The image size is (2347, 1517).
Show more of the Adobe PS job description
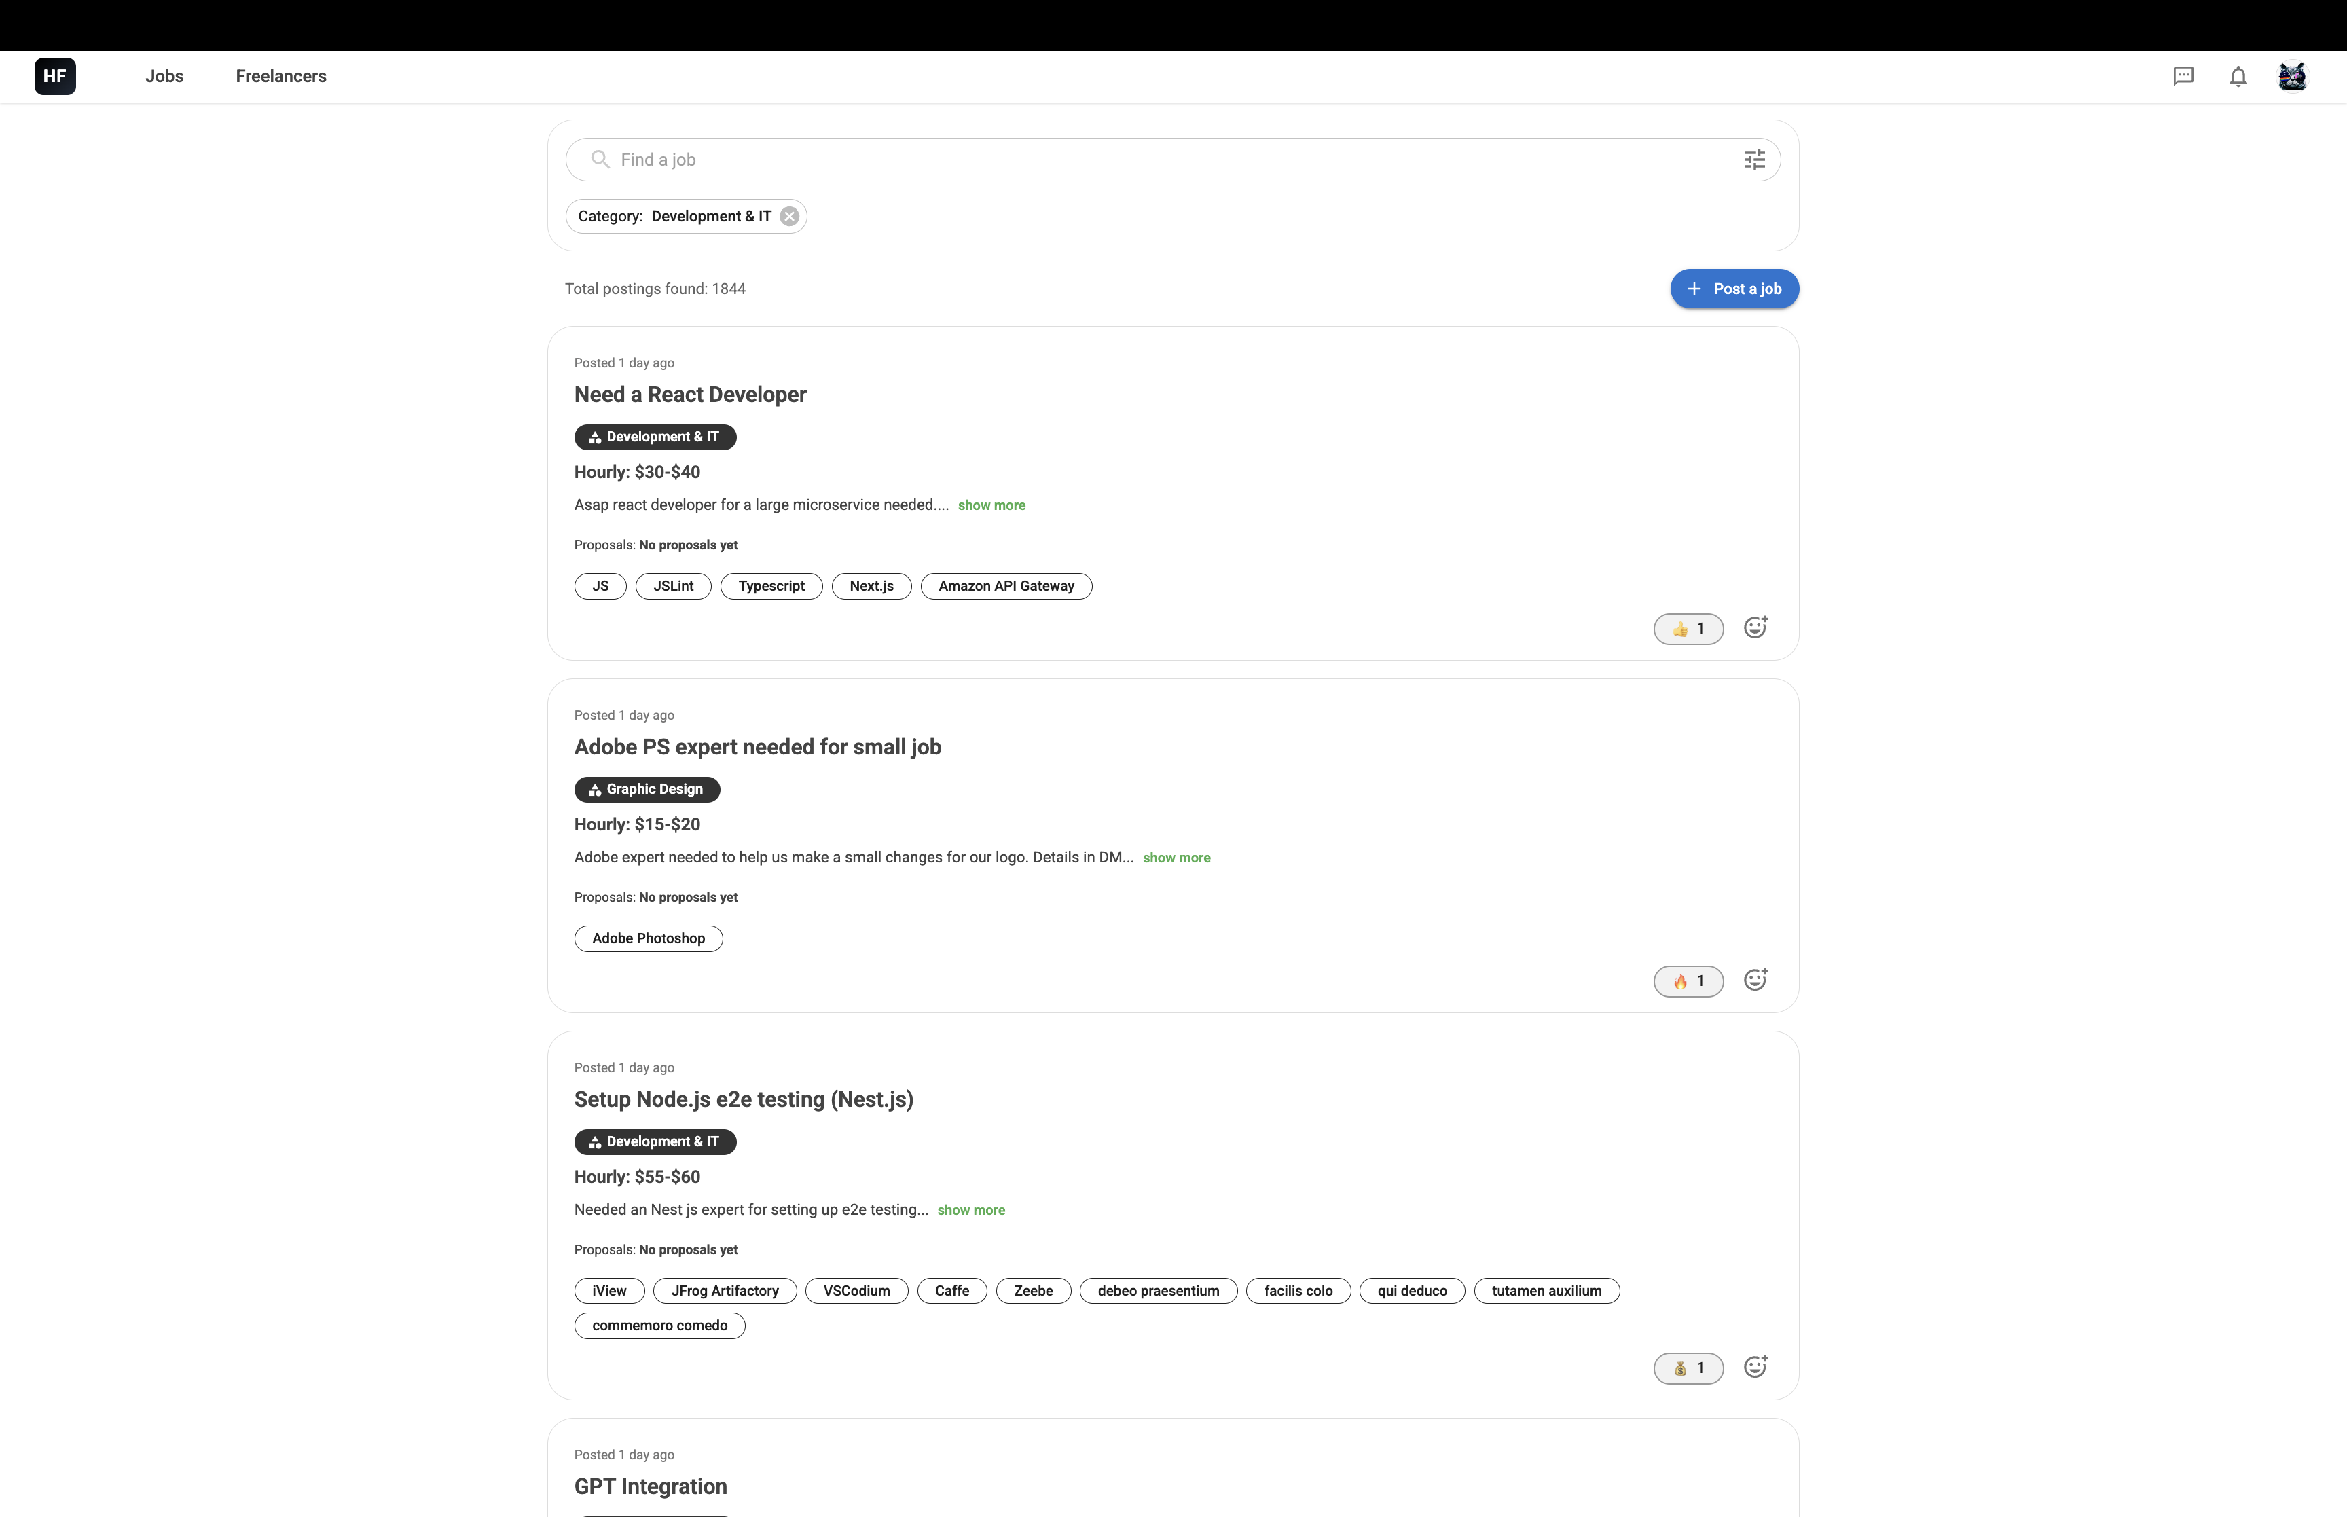coord(1176,857)
